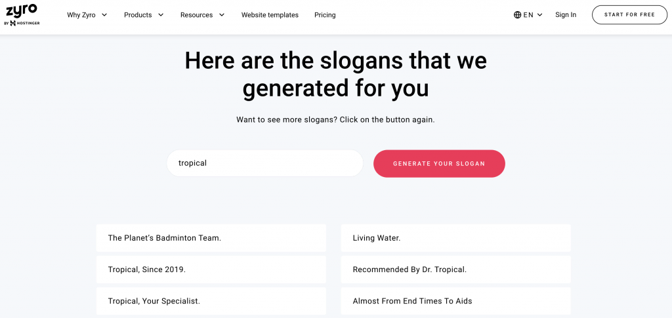This screenshot has height=318, width=672.
Task: Click Generate Your Slogan button
Action: click(439, 163)
